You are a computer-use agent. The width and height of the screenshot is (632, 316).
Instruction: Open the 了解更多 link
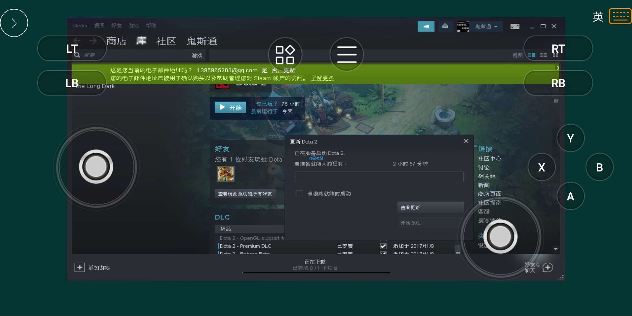point(322,78)
